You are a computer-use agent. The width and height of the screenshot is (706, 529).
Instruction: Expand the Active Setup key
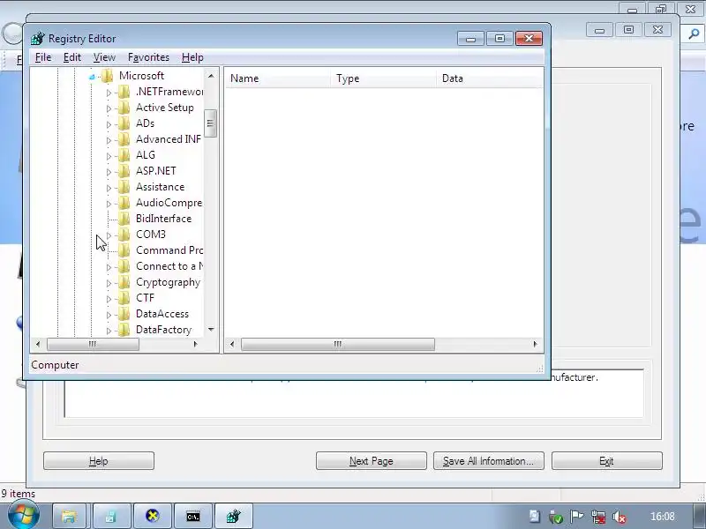point(109,108)
